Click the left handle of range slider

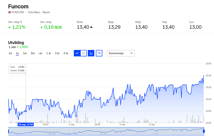coord(9,131)
